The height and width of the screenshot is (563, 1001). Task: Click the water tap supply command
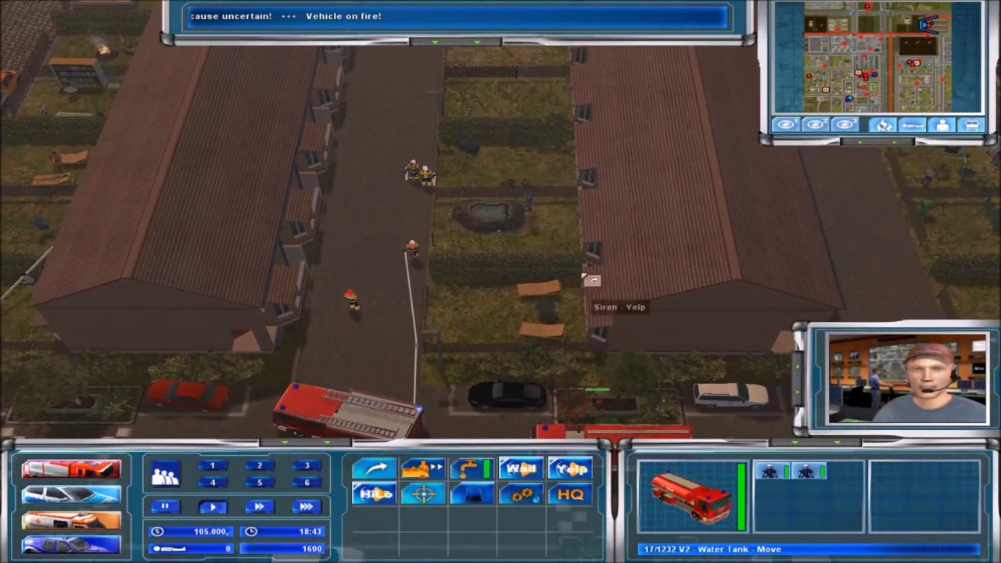tap(472, 468)
